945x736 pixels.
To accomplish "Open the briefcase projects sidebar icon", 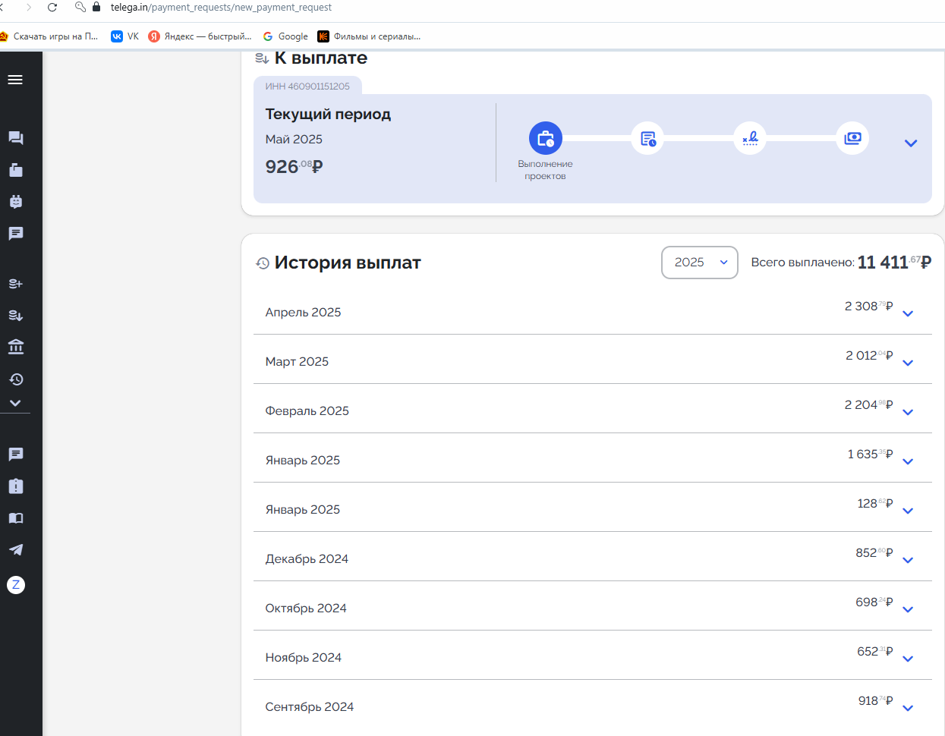I will (x=16, y=170).
